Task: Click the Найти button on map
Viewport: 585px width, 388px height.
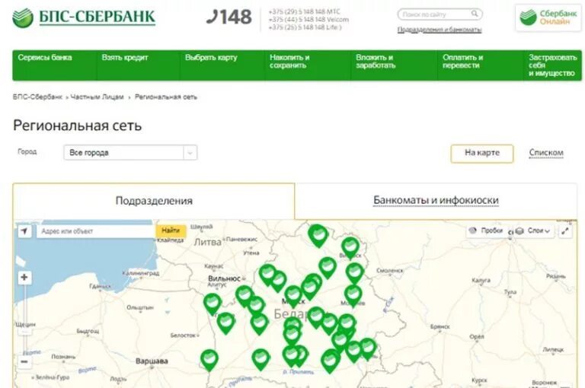Action: 171,231
